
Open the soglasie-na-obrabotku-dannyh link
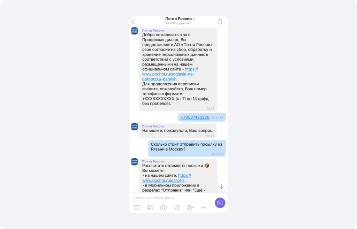(x=168, y=74)
